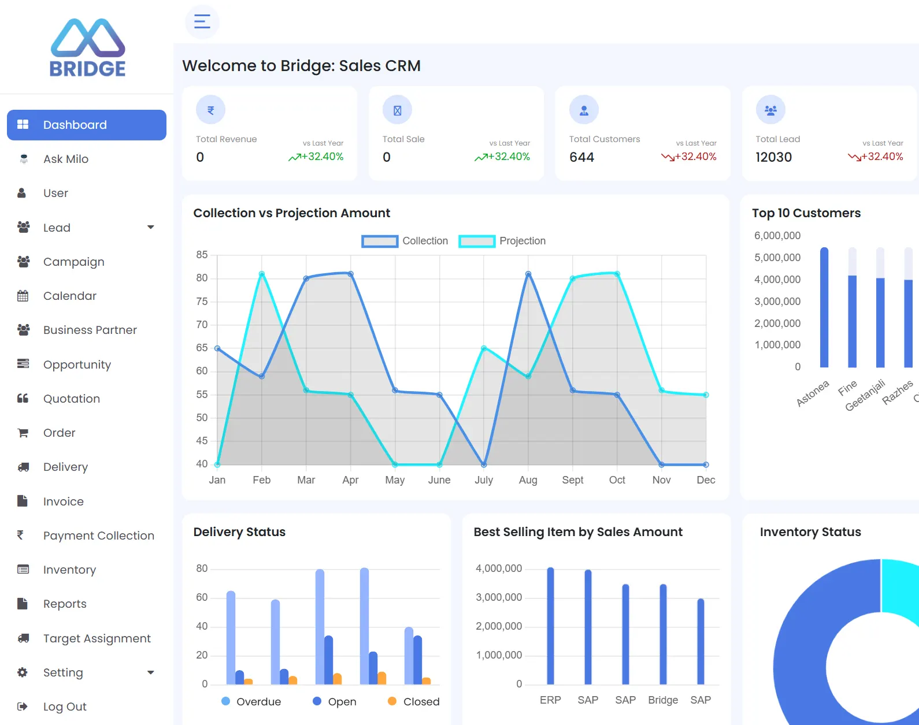The height and width of the screenshot is (725, 919).
Task: Click the ERP bar in Best Selling chart
Action: point(550,626)
